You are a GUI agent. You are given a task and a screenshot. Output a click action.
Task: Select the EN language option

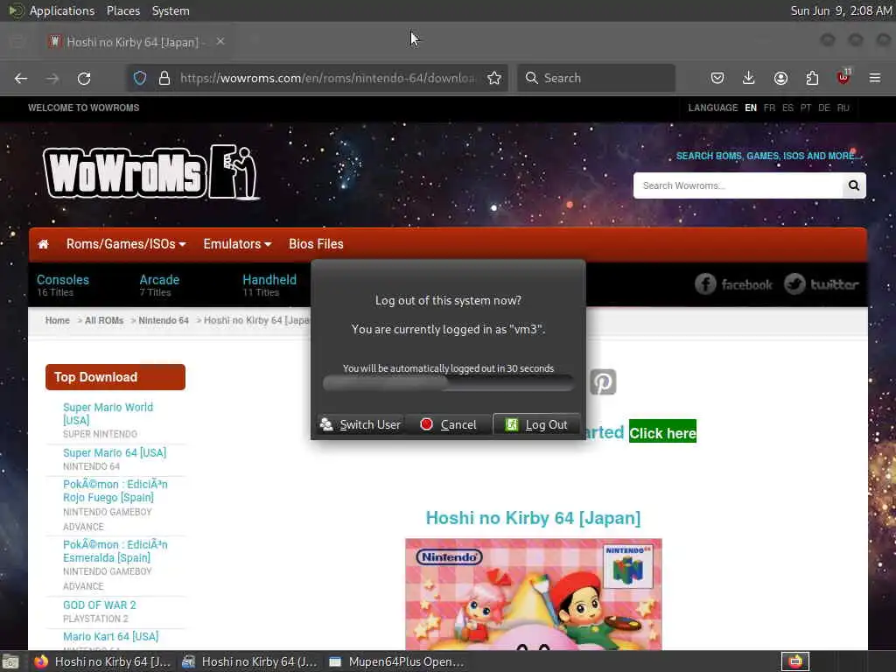751,108
